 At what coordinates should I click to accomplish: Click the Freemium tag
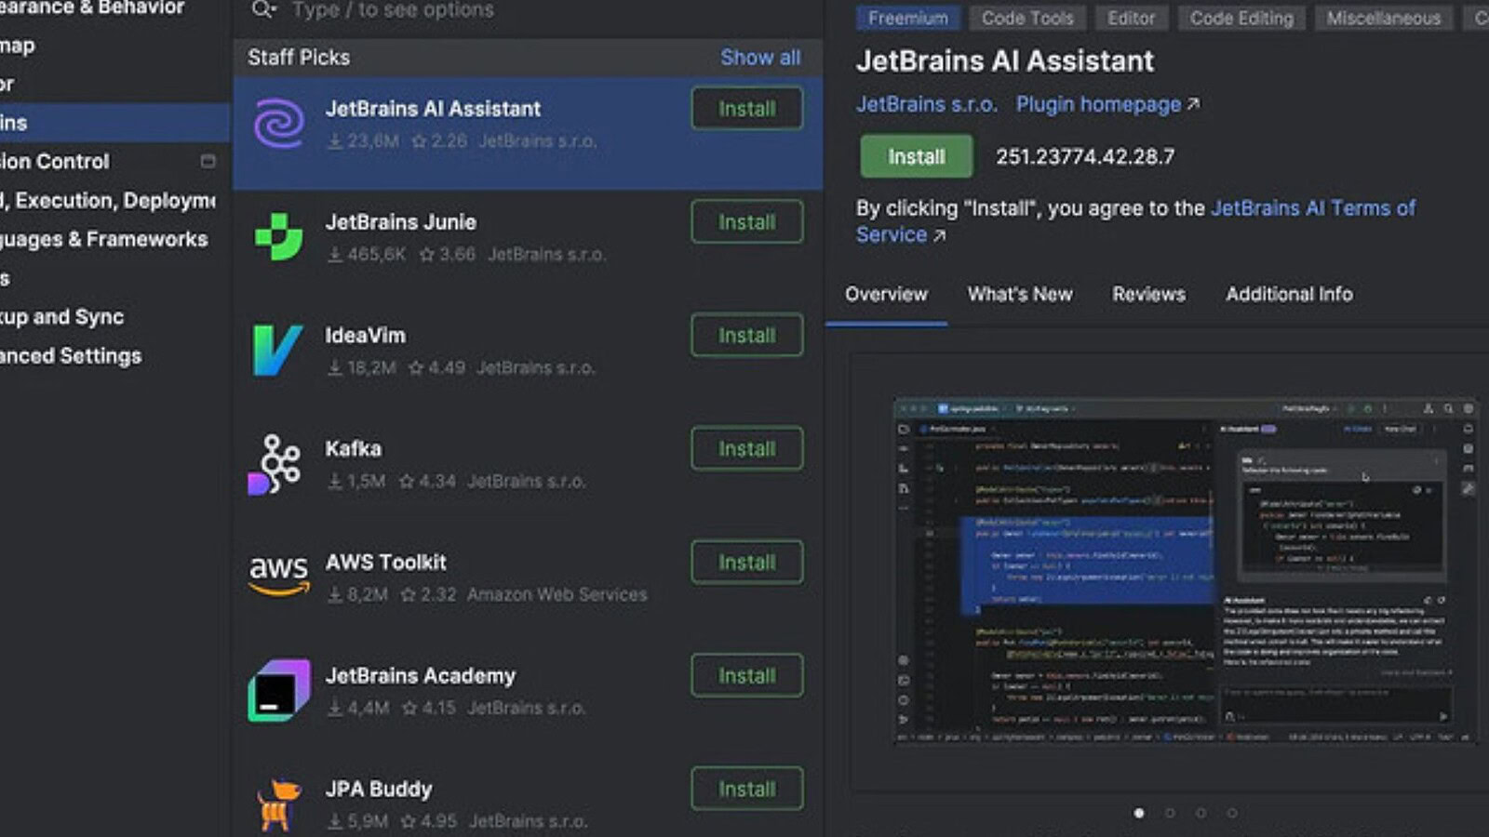tap(907, 18)
